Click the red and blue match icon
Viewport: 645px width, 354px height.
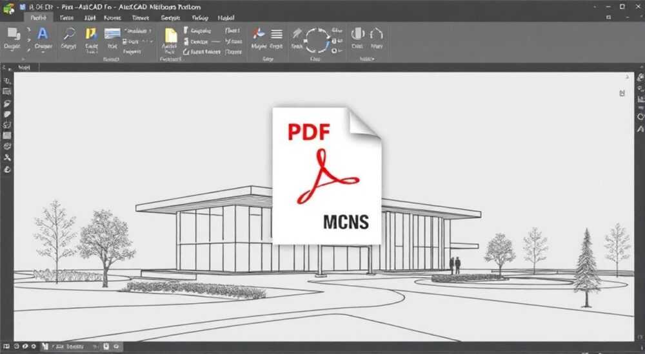(x=259, y=33)
